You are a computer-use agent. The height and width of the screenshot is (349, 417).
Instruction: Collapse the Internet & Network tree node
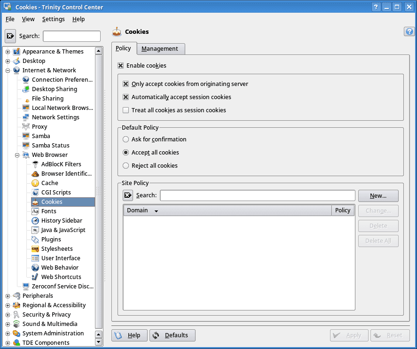[x=8, y=70]
